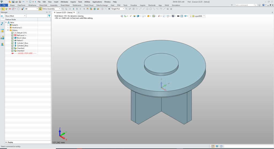Select the Block1_Base feature icon
The width and height of the screenshot is (274, 149).
click(x=15, y=38)
